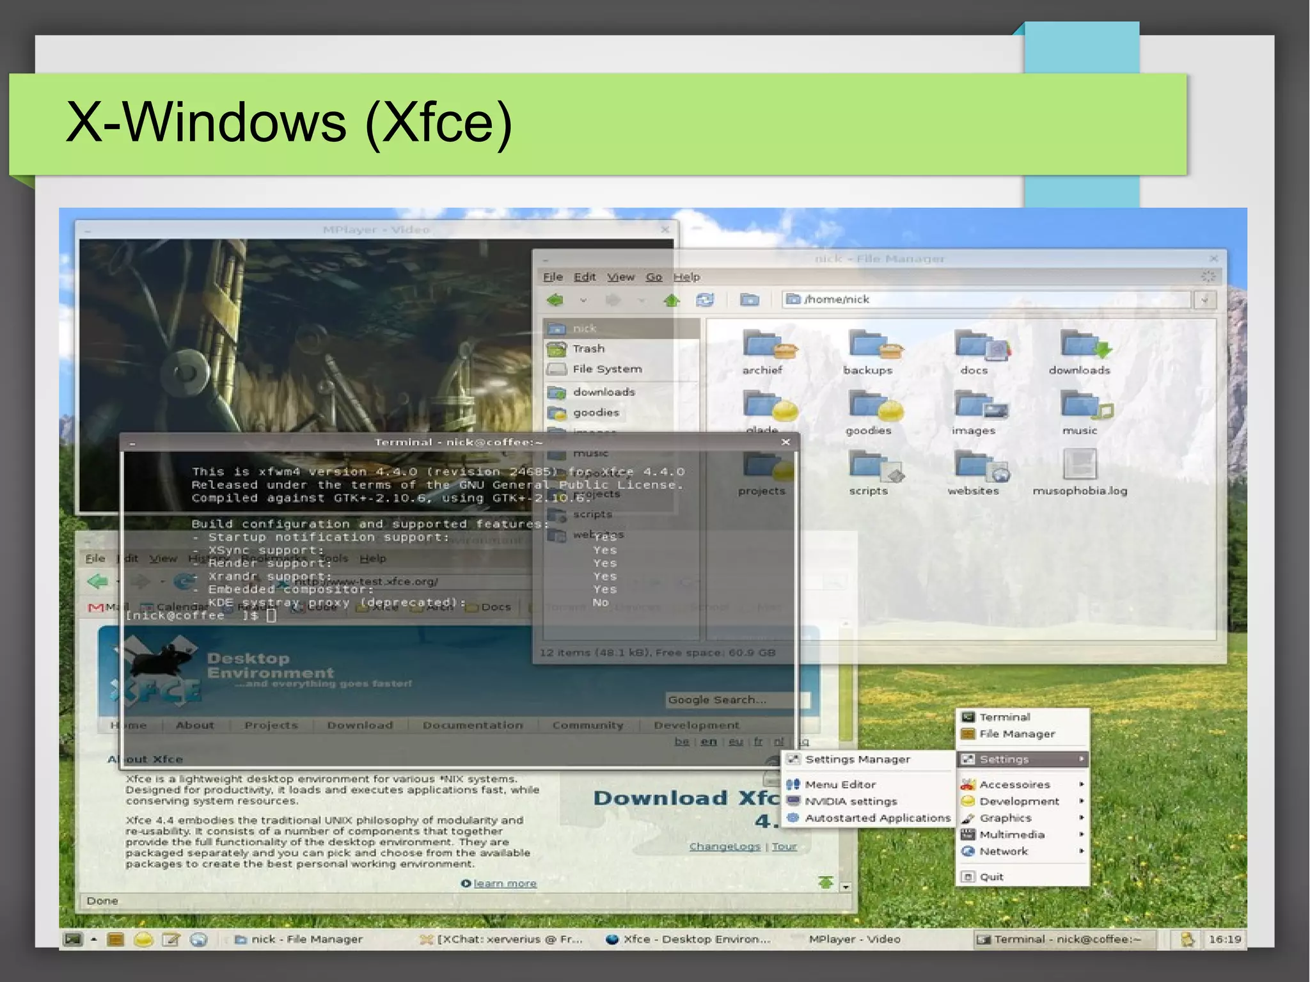This screenshot has height=982, width=1310.
Task: Open Settings Manager from the submenu
Action: tap(868, 759)
